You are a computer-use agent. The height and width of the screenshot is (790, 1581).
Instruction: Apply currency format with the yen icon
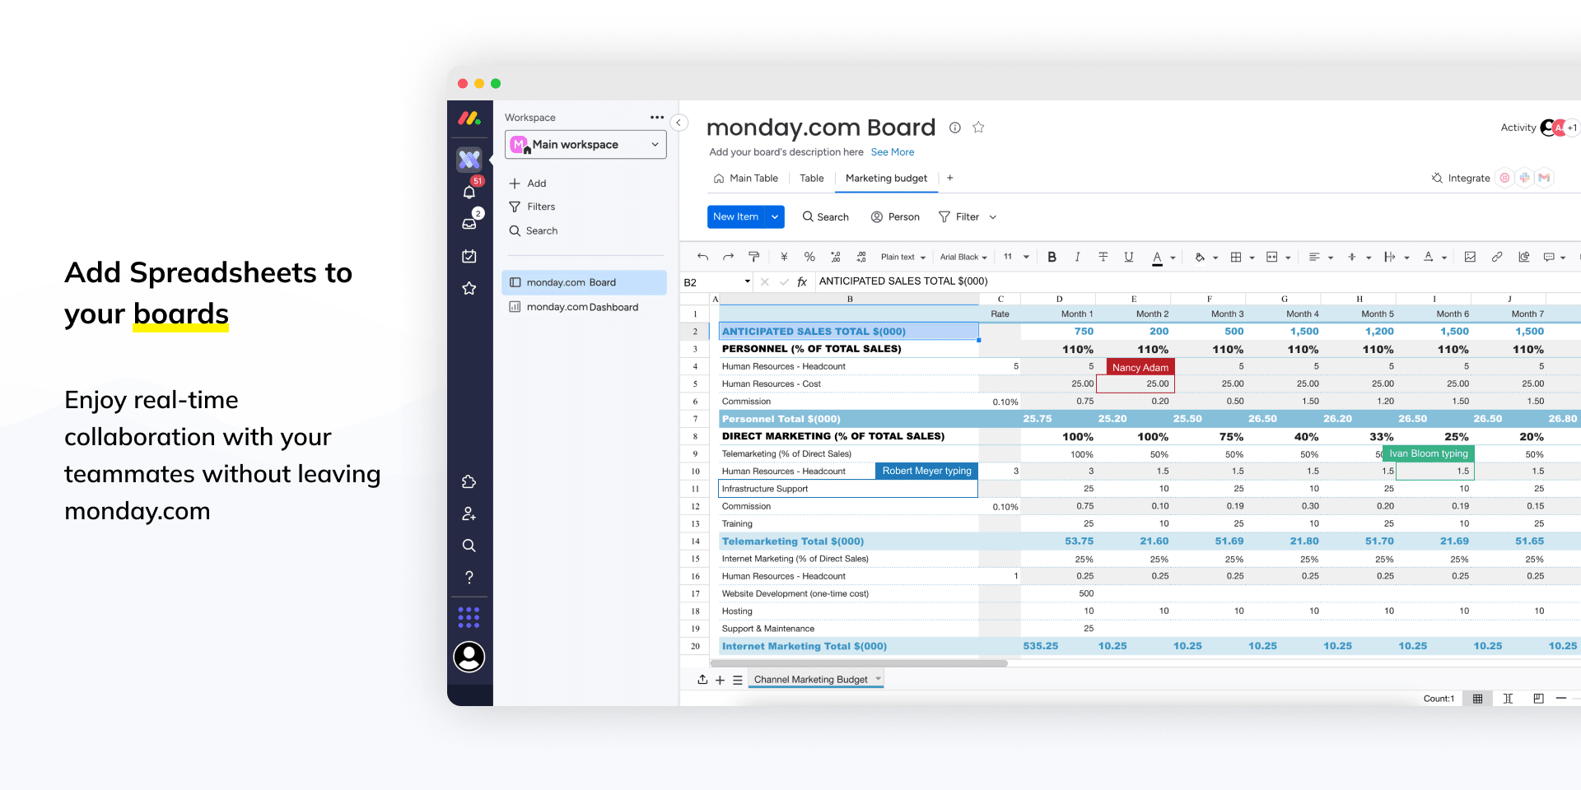784,257
